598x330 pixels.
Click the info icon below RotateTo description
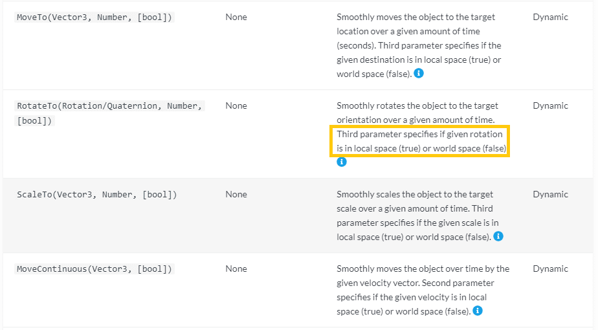(x=342, y=162)
